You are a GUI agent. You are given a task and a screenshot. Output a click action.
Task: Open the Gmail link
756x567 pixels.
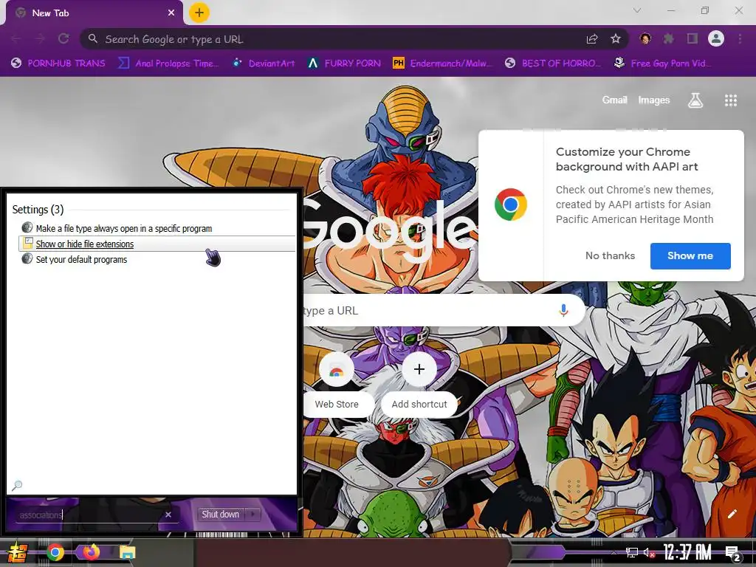click(615, 100)
